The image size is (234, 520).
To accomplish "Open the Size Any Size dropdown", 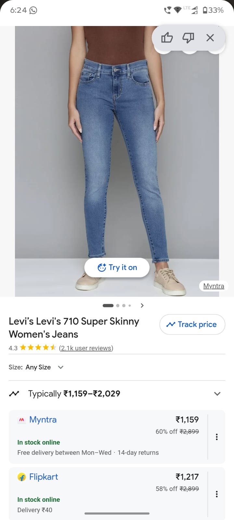I will 36,367.
